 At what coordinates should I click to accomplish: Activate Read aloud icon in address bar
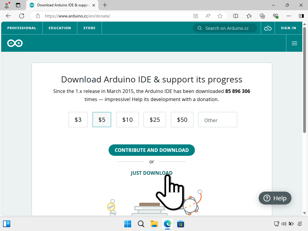208,16
